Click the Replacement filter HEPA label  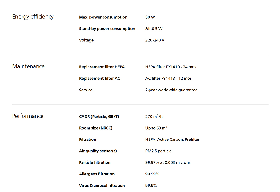point(102,67)
